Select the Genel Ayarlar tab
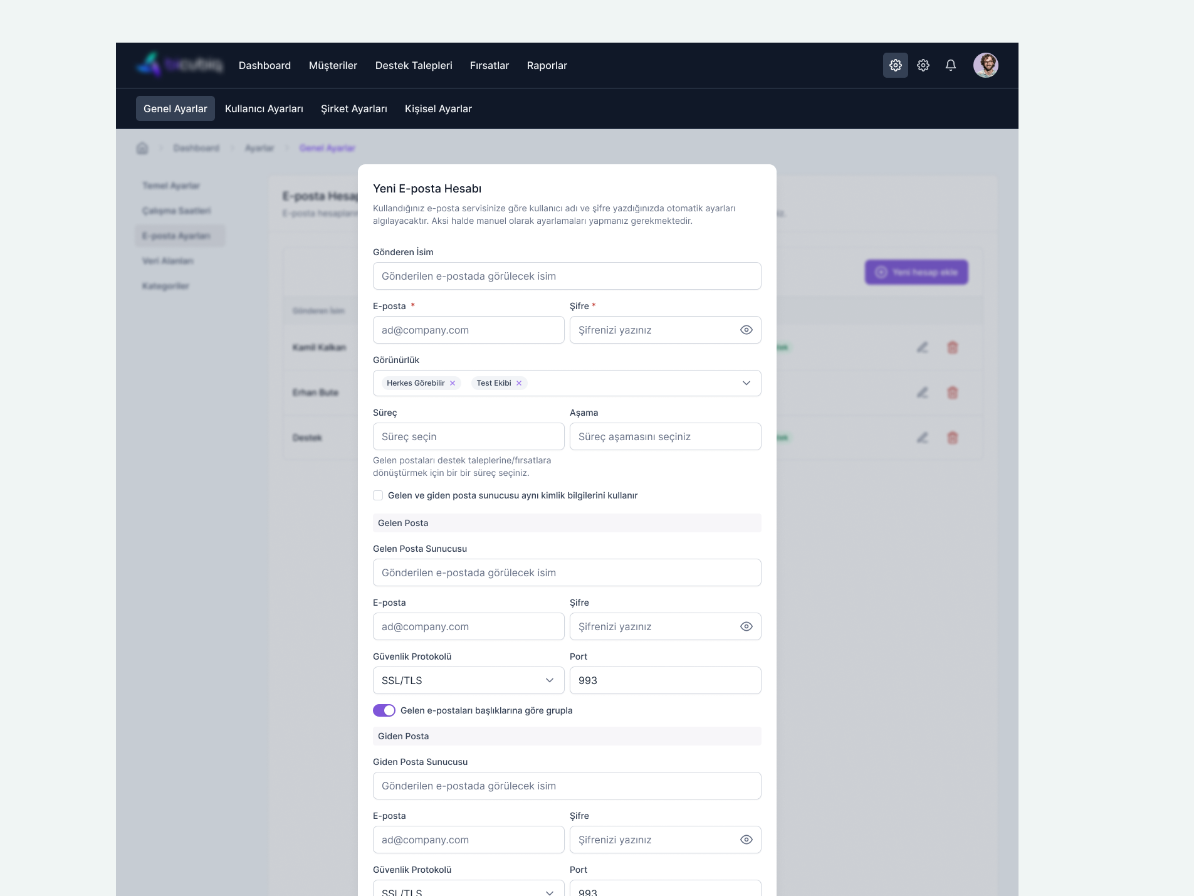 click(x=175, y=108)
